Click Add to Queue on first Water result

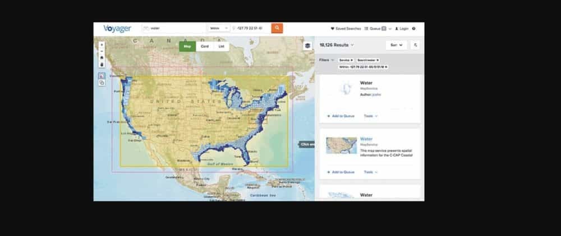(341, 116)
